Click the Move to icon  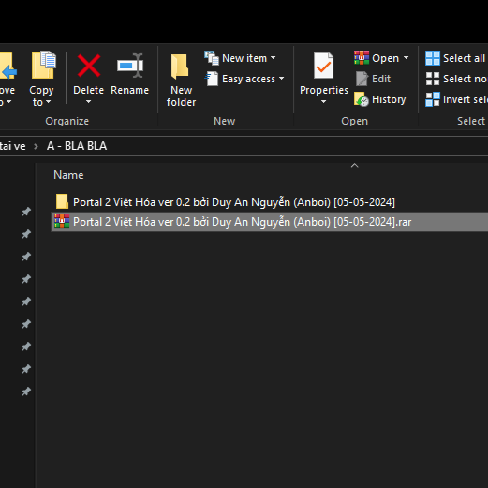tap(7, 66)
